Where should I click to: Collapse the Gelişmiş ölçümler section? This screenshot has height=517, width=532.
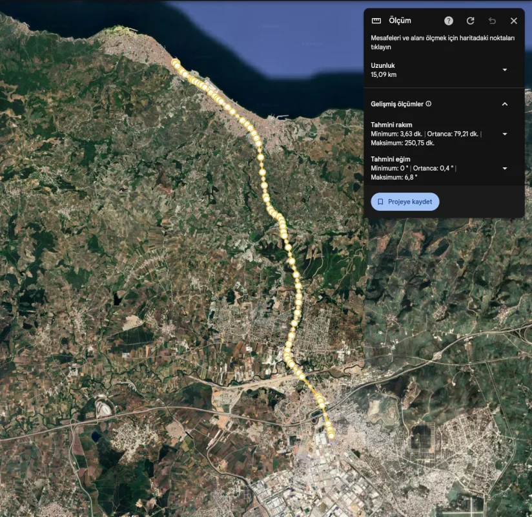tap(505, 104)
